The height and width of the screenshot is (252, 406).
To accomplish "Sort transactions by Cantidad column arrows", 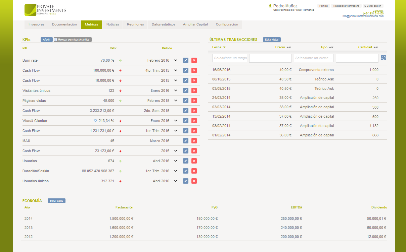I will click(375, 47).
